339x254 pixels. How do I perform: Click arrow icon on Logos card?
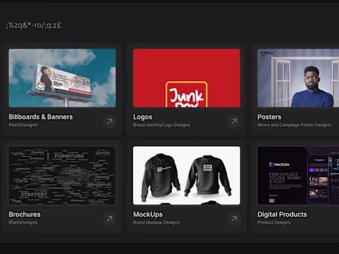(234, 121)
